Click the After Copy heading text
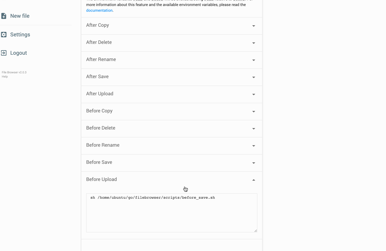 pos(98,25)
